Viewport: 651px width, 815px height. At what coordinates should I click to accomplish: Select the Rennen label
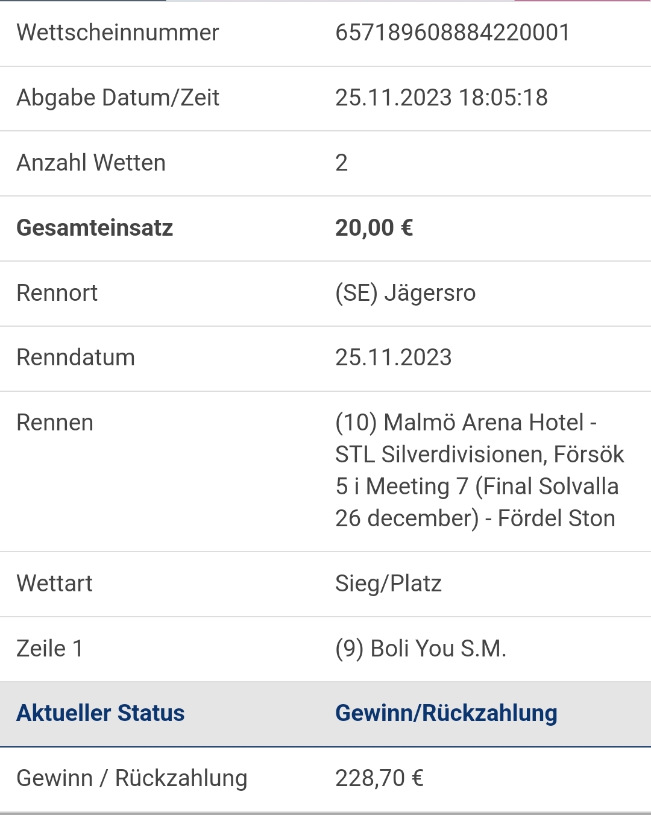click(55, 423)
